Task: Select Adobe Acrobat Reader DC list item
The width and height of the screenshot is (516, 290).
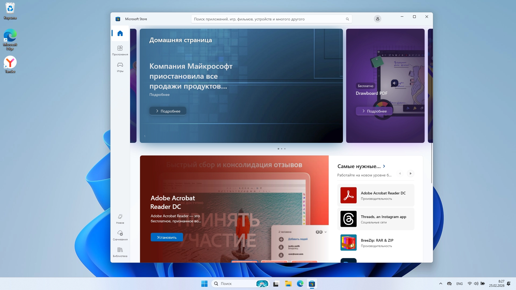Action: click(376, 195)
